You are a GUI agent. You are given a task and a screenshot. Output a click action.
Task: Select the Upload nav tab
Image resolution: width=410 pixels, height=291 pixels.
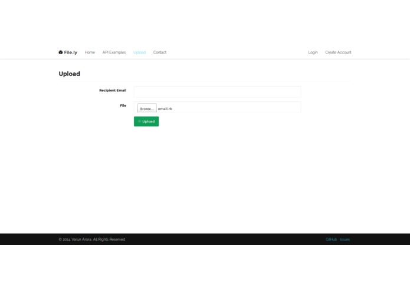point(139,52)
